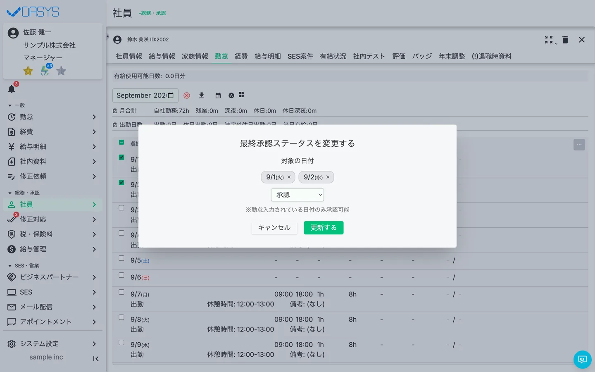Switch to the 社員情報 tab
This screenshot has width=595, height=372.
pyautogui.click(x=129, y=56)
